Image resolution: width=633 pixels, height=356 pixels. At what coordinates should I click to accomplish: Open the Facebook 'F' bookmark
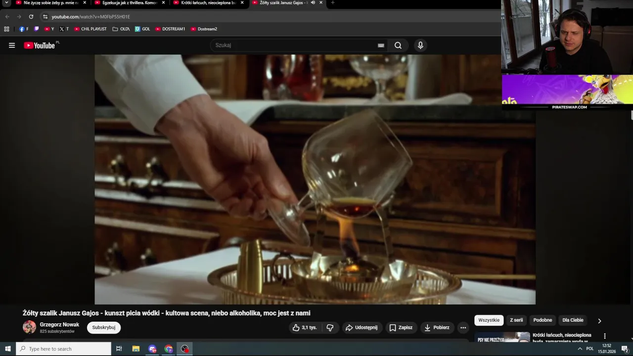coord(24,29)
